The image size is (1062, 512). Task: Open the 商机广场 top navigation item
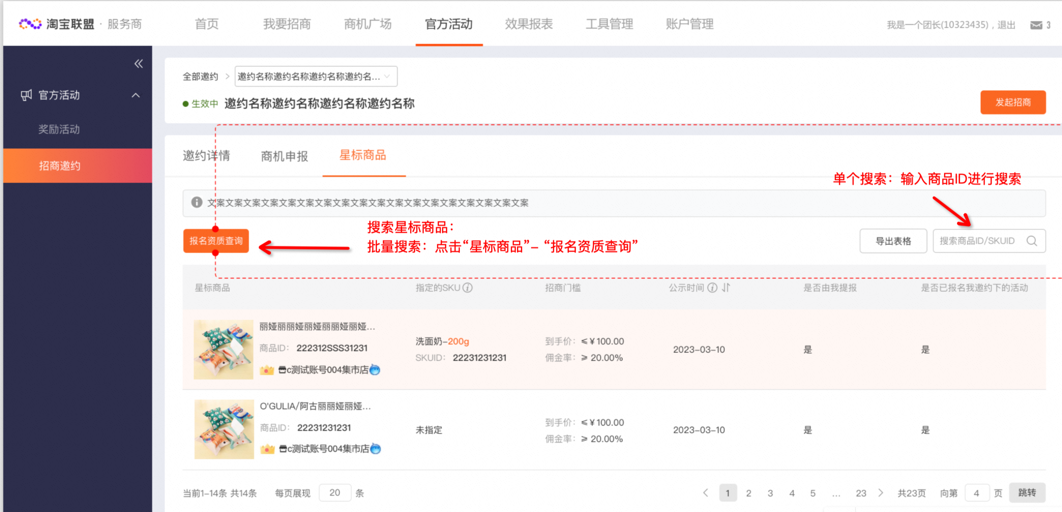point(368,24)
